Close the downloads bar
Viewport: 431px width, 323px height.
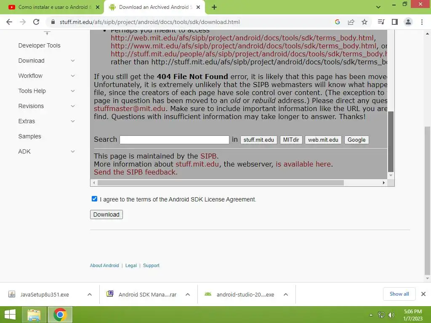[423, 294]
